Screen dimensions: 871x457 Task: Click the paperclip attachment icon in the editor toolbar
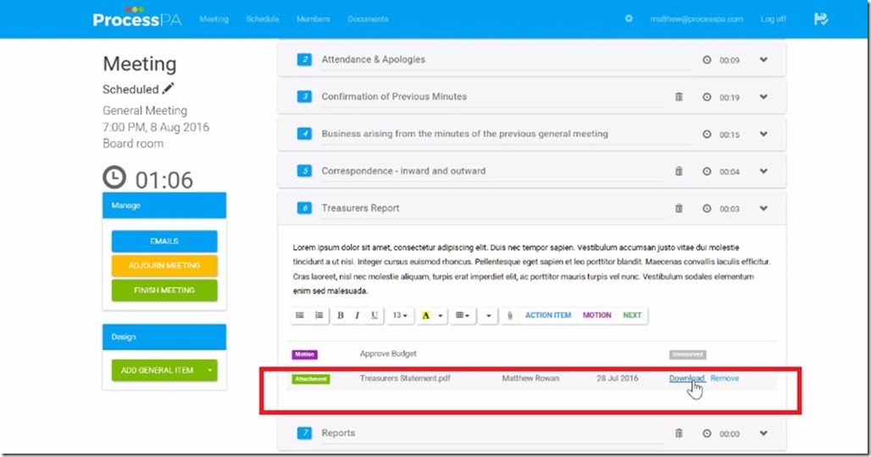[x=509, y=316]
